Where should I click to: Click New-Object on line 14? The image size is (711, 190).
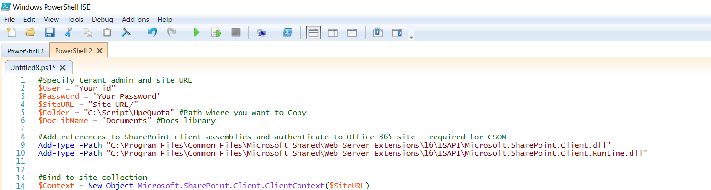pos(111,186)
